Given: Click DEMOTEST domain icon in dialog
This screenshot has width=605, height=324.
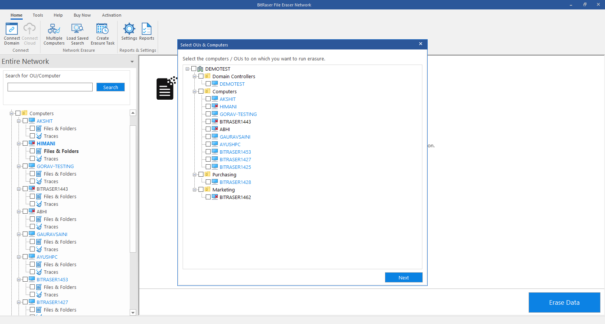Looking at the screenshot, I should click(x=200, y=69).
